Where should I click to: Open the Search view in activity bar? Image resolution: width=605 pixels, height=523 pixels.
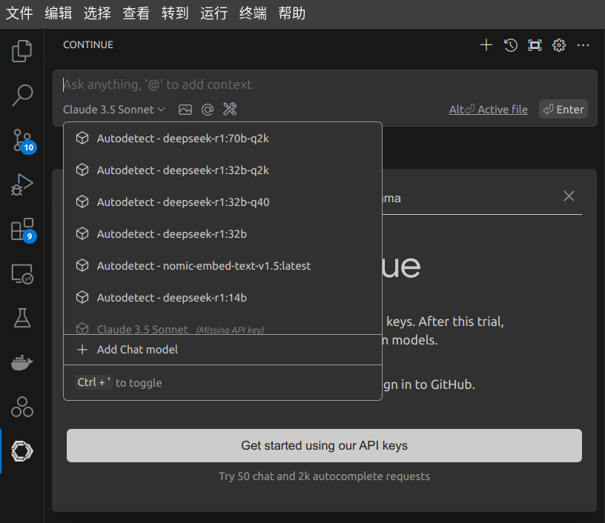coord(22,96)
